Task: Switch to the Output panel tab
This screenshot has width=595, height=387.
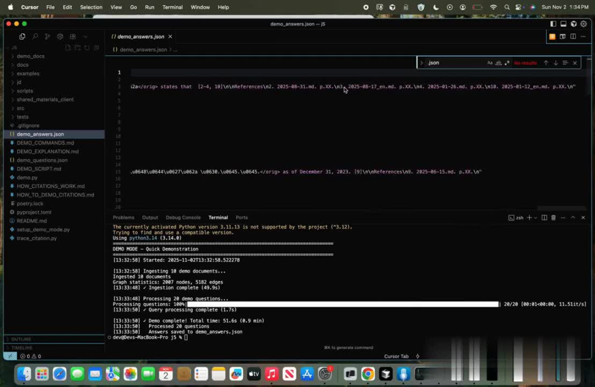Action: pos(150,218)
